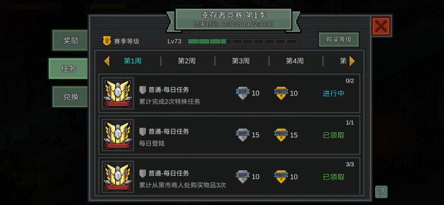Click the winged emblem of the daily login task

118,135
